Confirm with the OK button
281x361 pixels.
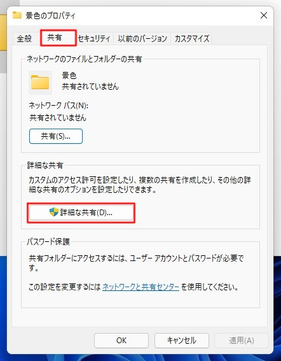click(x=121, y=340)
